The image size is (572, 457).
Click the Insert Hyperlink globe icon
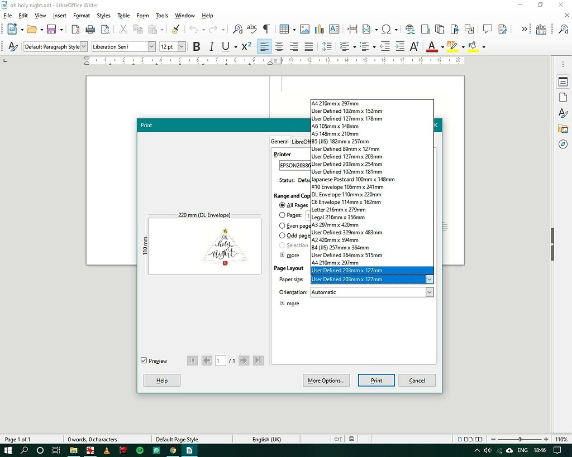pyautogui.click(x=410, y=29)
